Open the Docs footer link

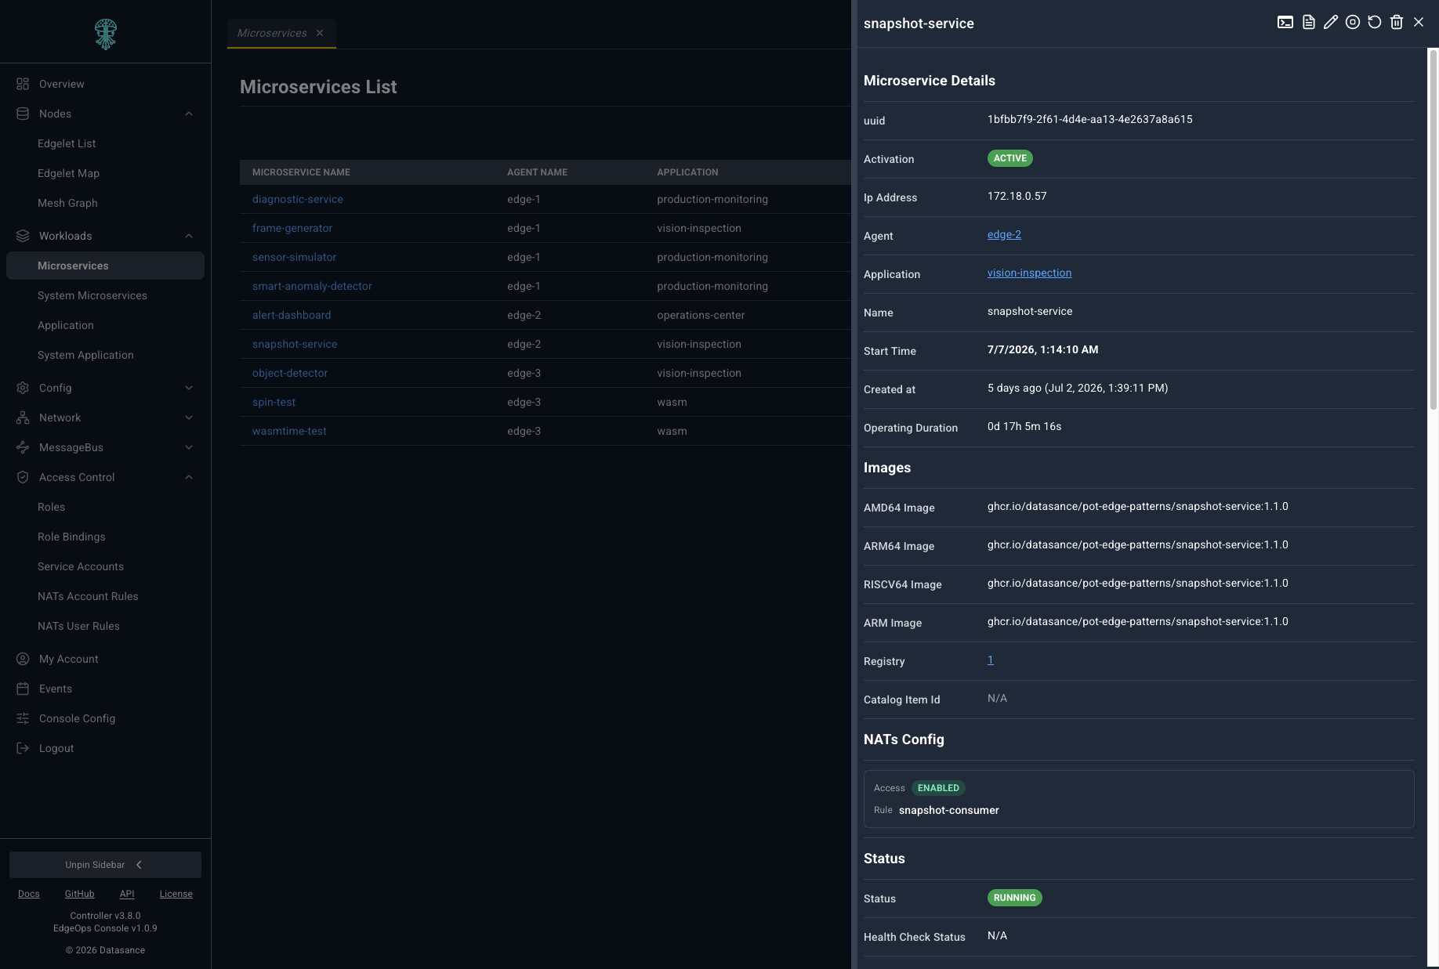coord(29,894)
